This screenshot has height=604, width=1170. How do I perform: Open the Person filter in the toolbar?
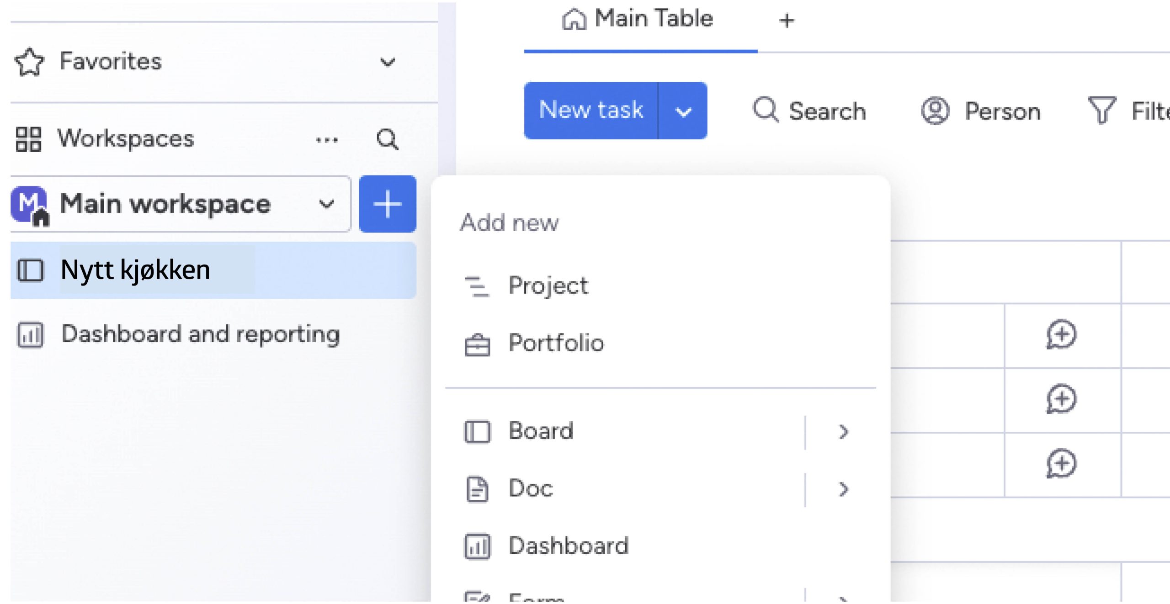point(981,111)
